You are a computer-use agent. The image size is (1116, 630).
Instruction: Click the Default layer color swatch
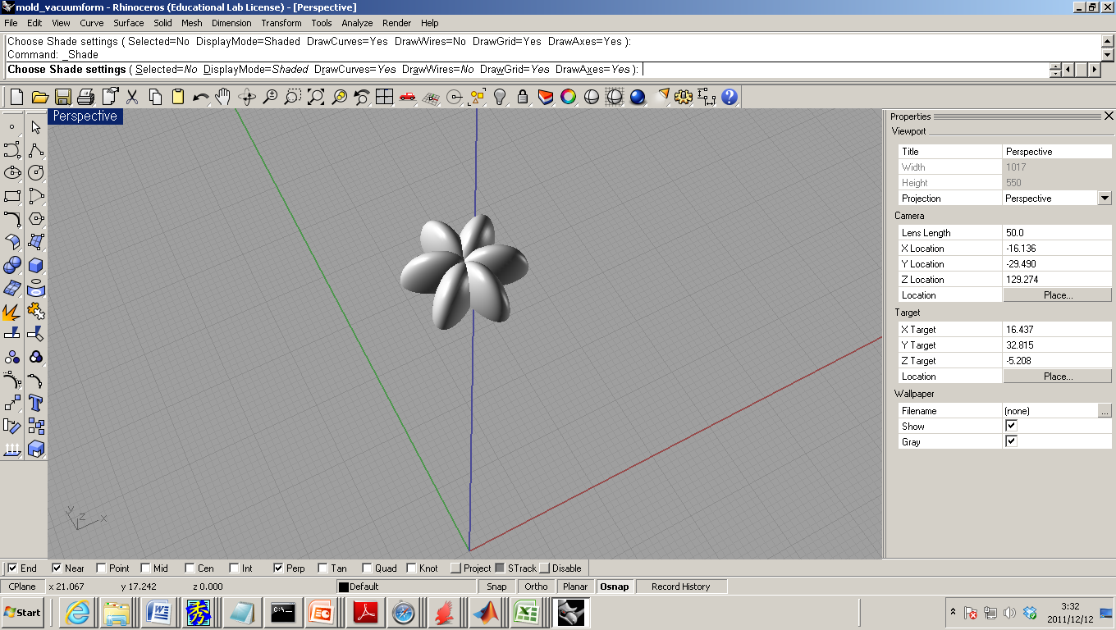344,587
